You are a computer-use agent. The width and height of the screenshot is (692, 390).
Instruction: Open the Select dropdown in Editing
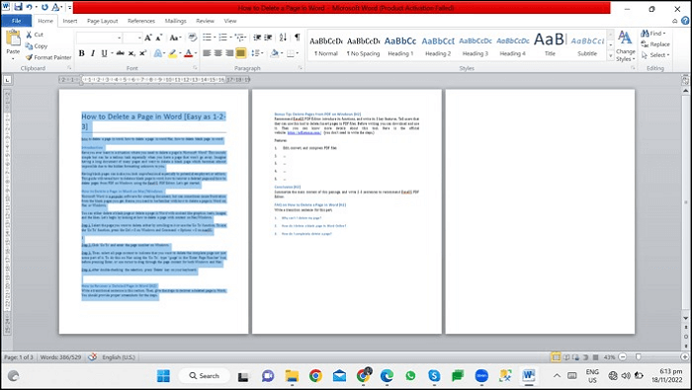[x=655, y=55]
